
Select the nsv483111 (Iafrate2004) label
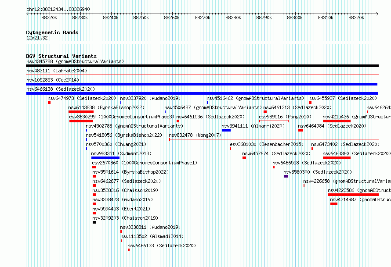[57, 71]
